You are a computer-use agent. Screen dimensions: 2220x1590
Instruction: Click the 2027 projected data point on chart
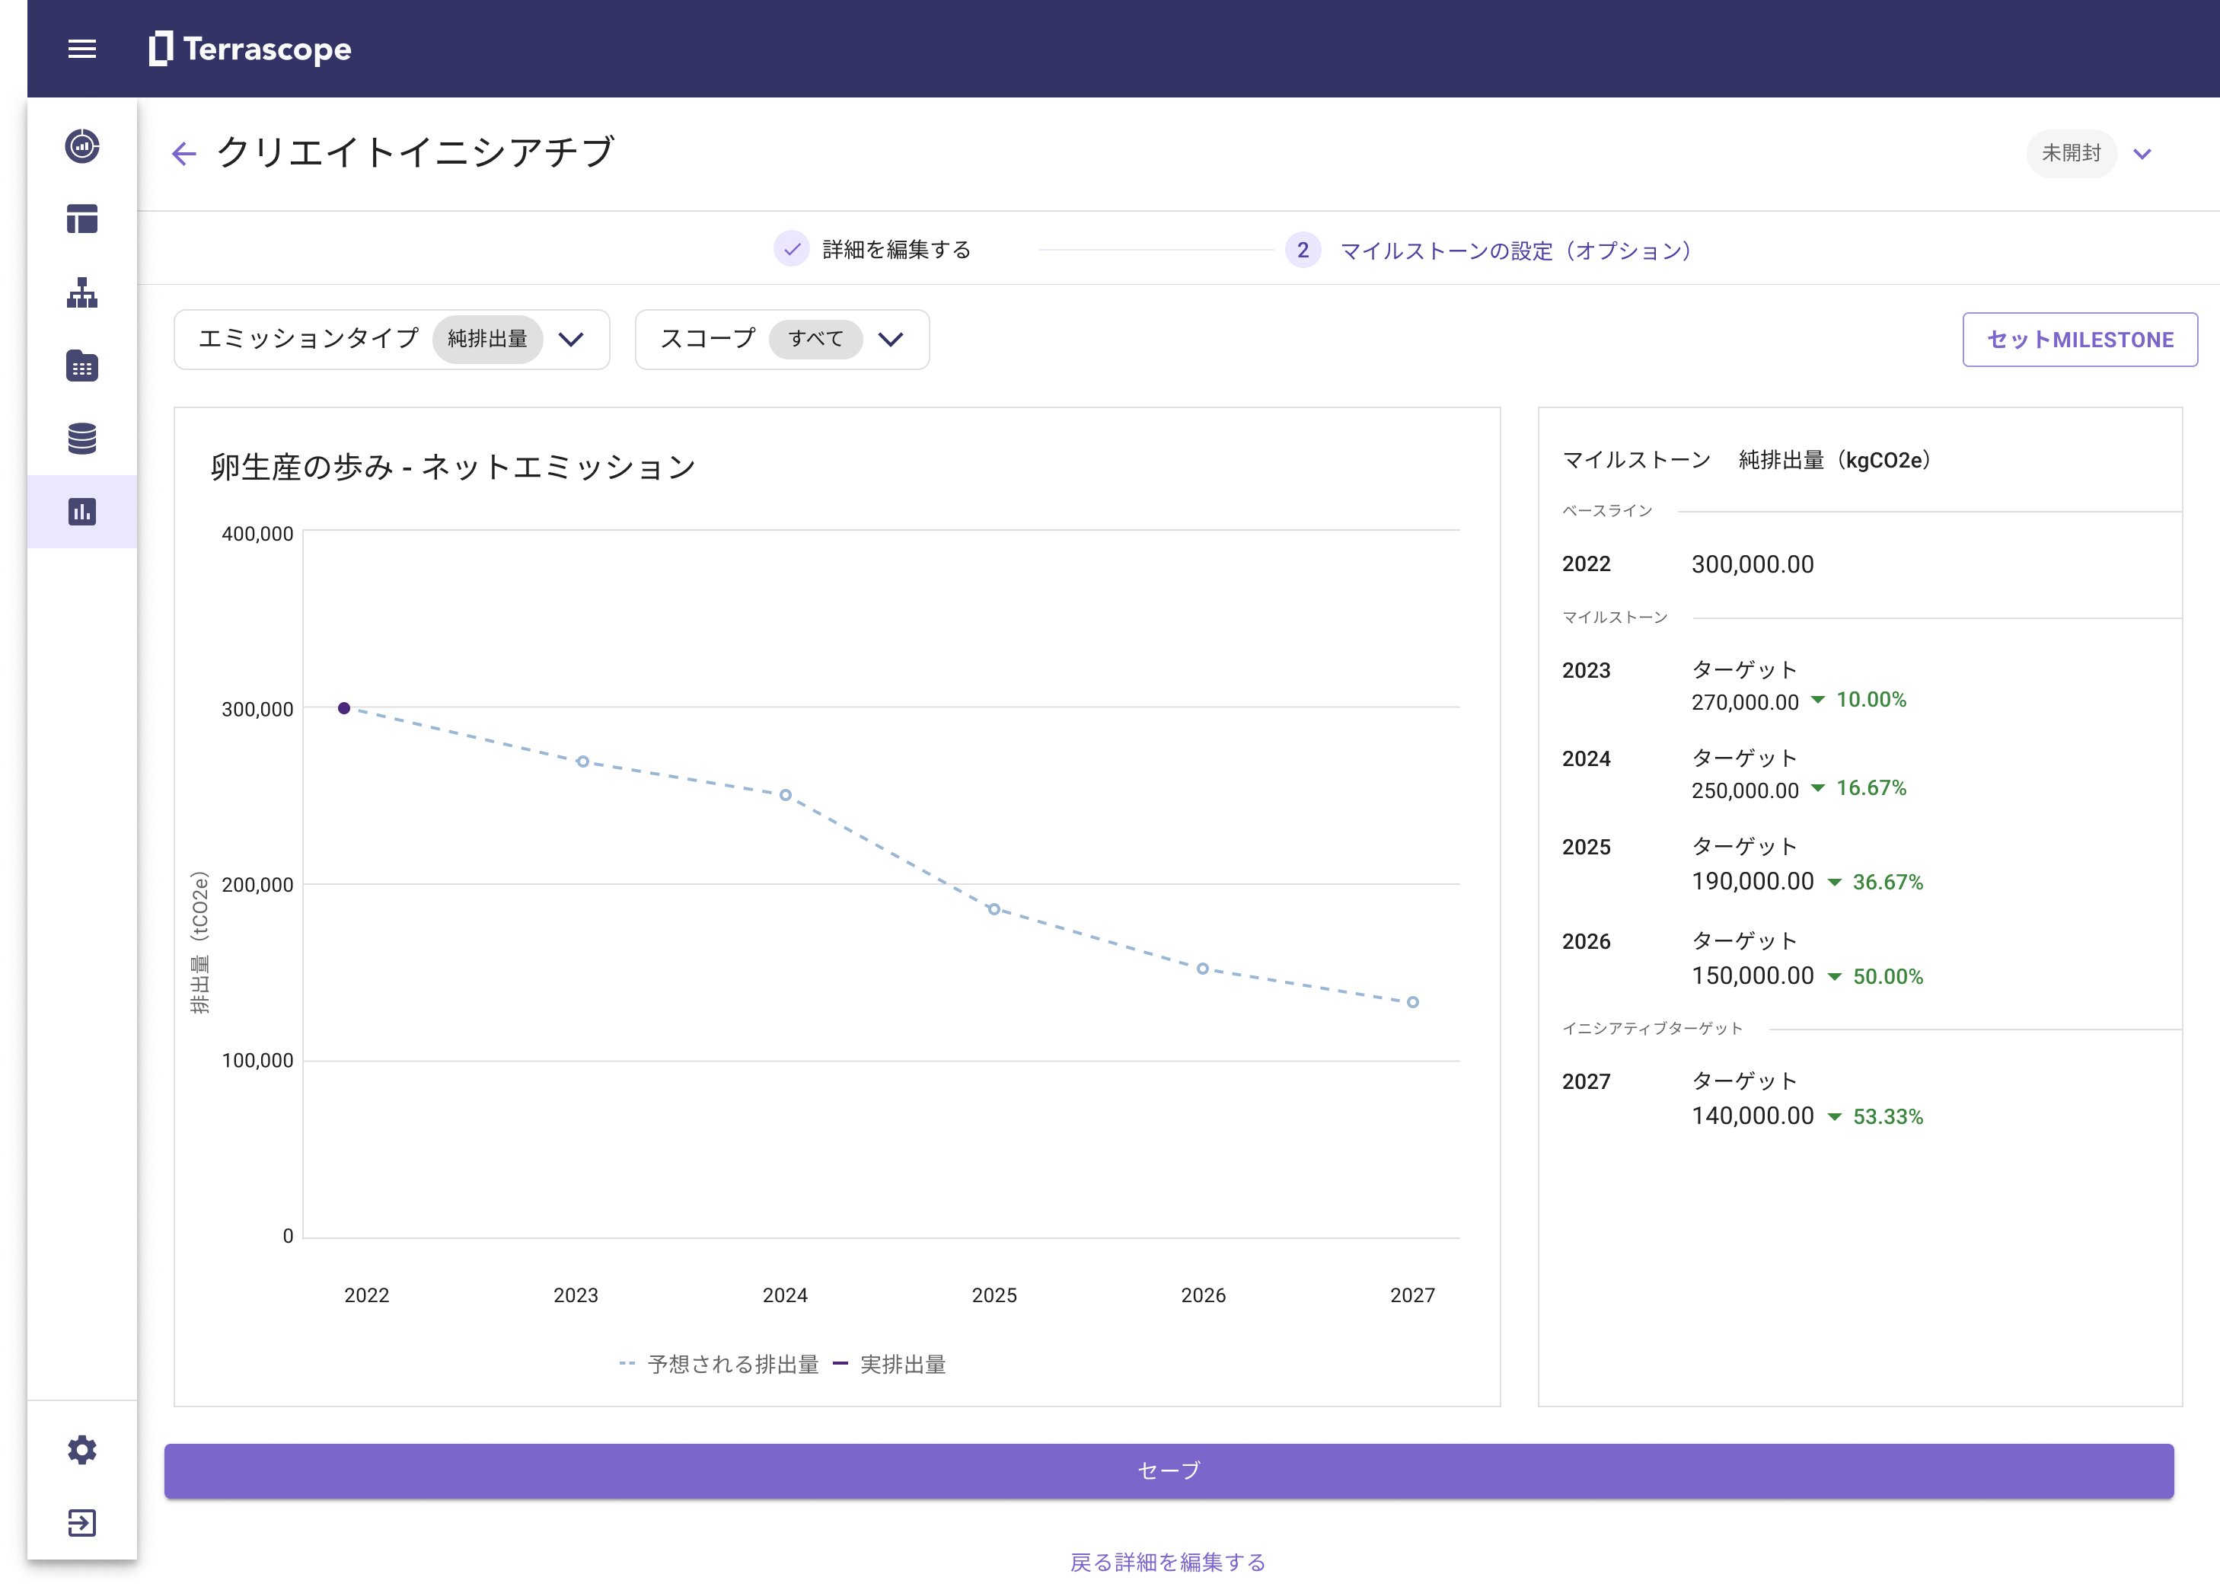pyautogui.click(x=1412, y=1001)
